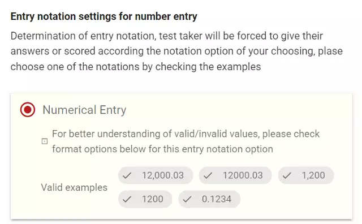
Task: Select the 12000.03 example value text
Action: [x=243, y=175]
